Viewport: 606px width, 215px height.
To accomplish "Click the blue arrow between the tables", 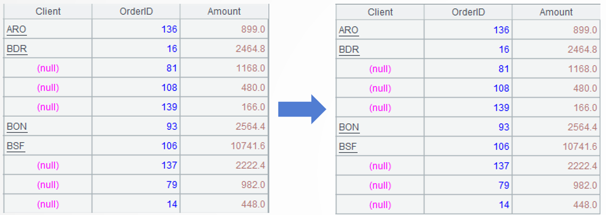I will point(302,108).
